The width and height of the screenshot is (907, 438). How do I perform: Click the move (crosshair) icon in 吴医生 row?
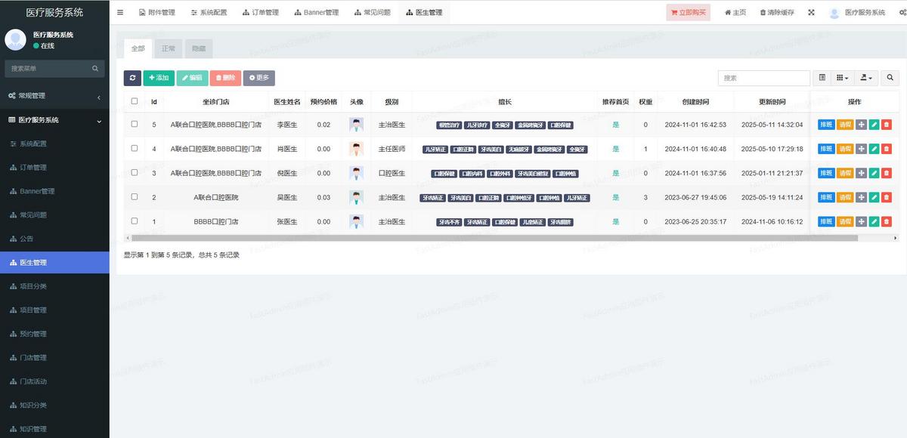pyautogui.click(x=860, y=197)
